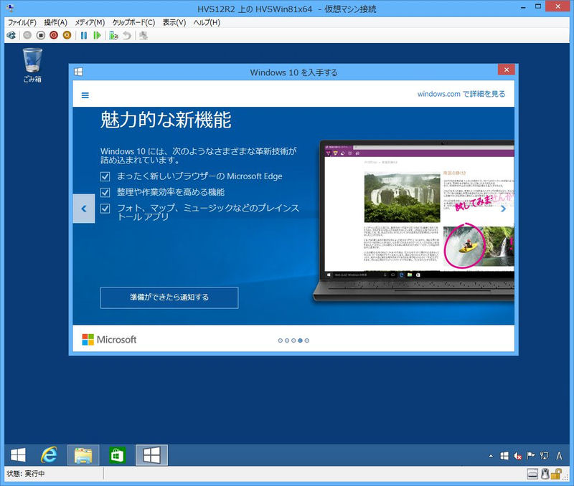Click the mouse status bar icon
Image resolution: width=574 pixels, height=486 pixels.
545,475
